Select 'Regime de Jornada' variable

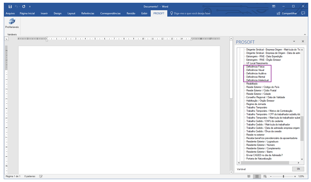(x=256, y=104)
